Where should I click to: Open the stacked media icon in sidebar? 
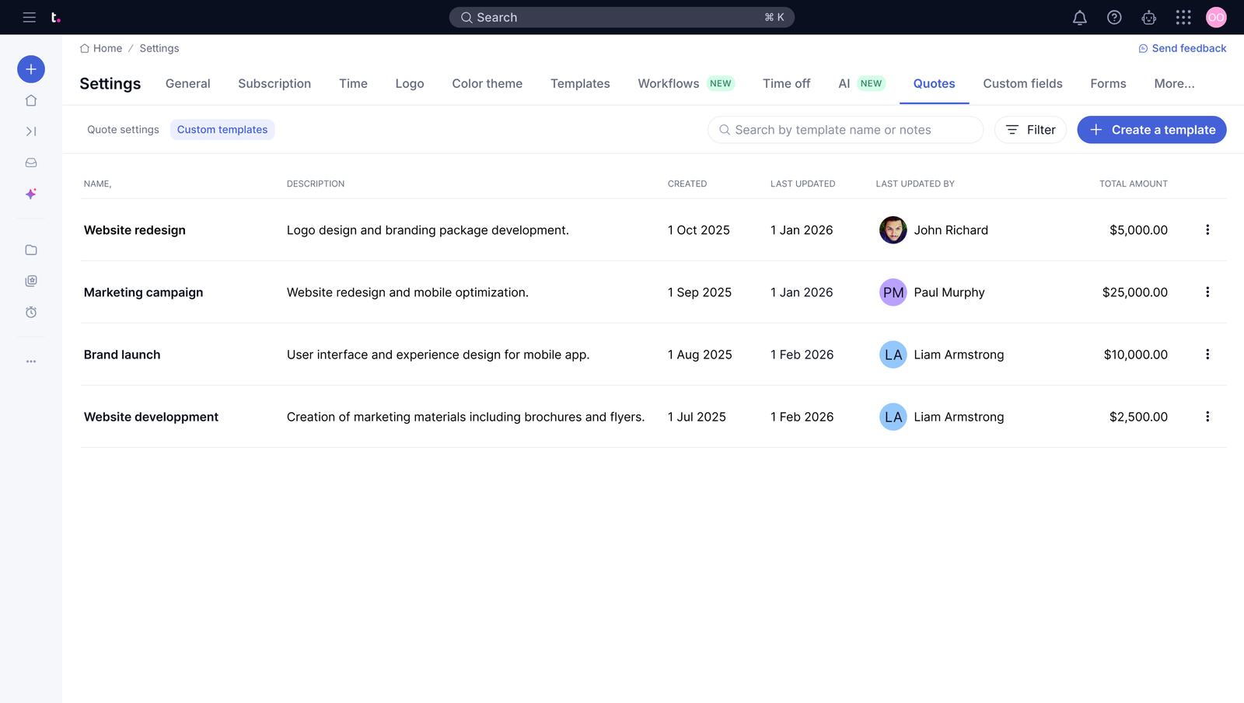[31, 281]
